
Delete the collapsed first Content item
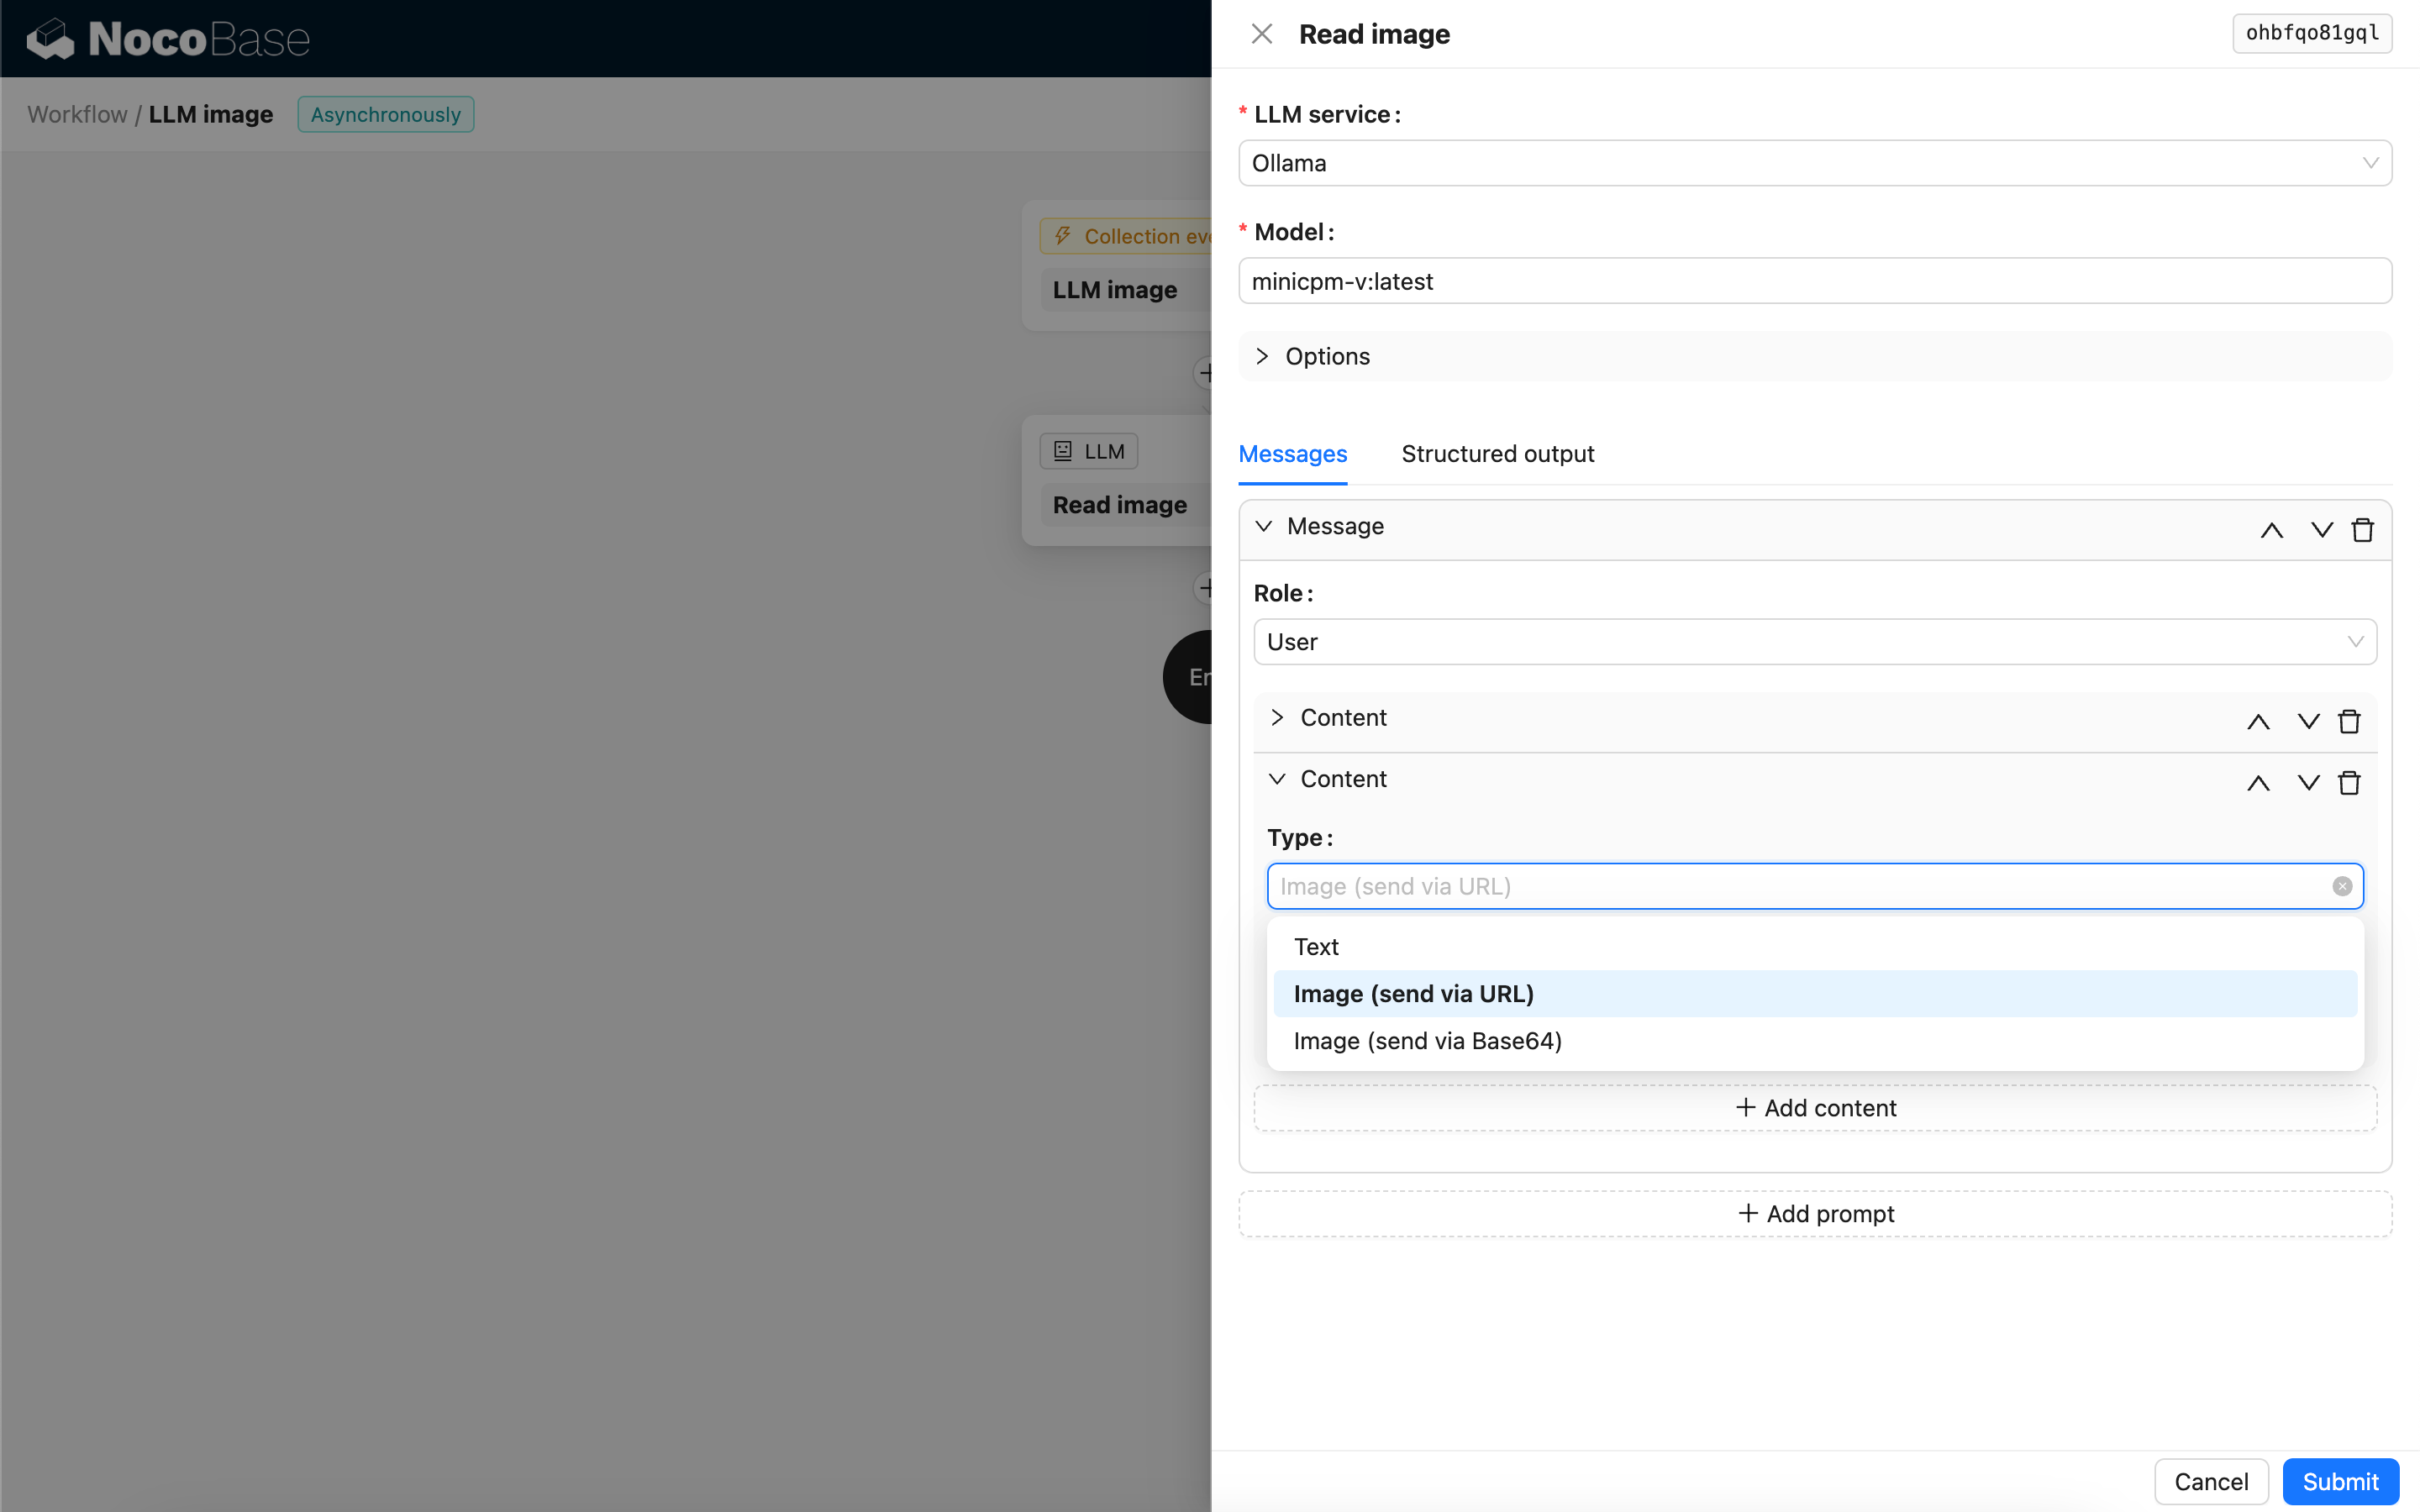[2349, 721]
